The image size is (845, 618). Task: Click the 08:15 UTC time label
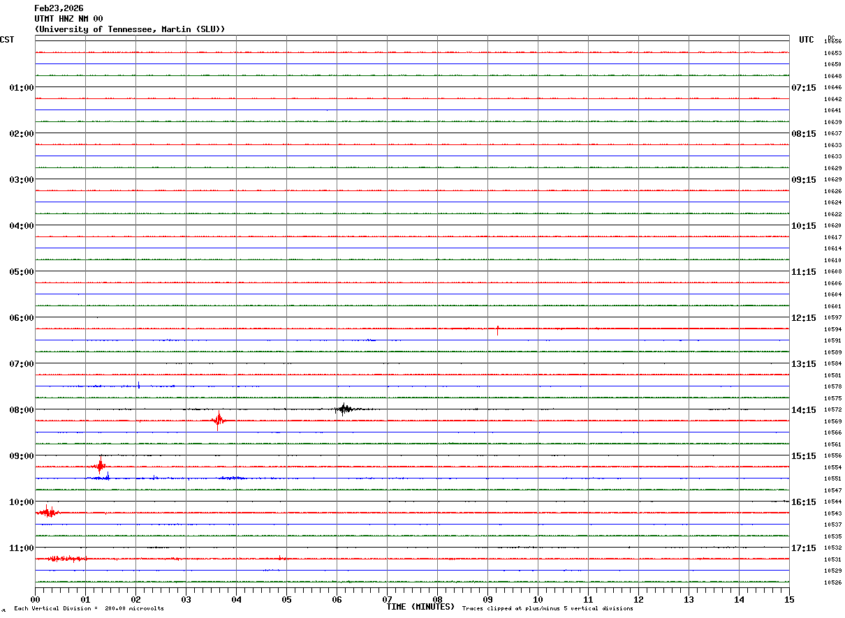(x=804, y=134)
